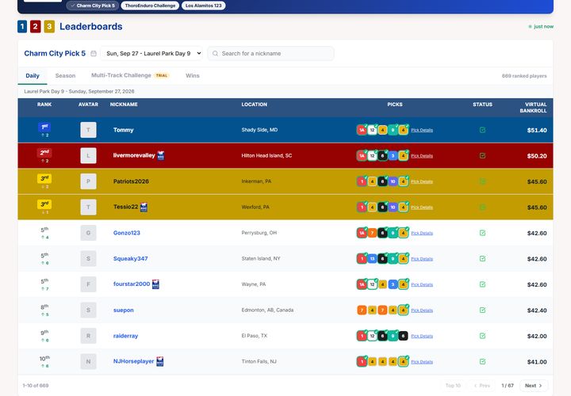This screenshot has width=571, height=396.
Task: Open Pick Details for NJHorseplayer
Action: click(422, 362)
